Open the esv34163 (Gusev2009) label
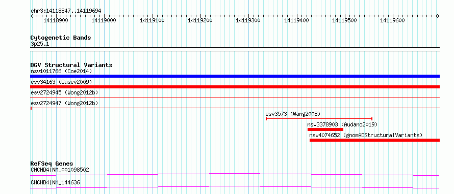The height and width of the screenshot is (194, 454). pyautogui.click(x=61, y=82)
